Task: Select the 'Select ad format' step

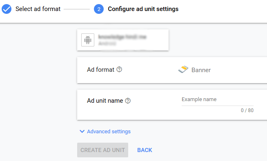Action: (x=38, y=9)
